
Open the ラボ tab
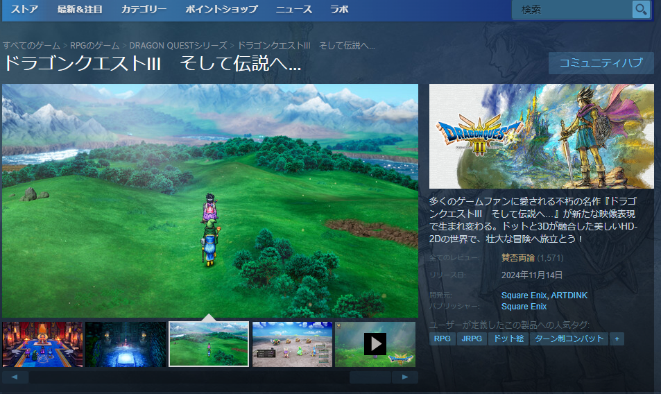coord(339,9)
